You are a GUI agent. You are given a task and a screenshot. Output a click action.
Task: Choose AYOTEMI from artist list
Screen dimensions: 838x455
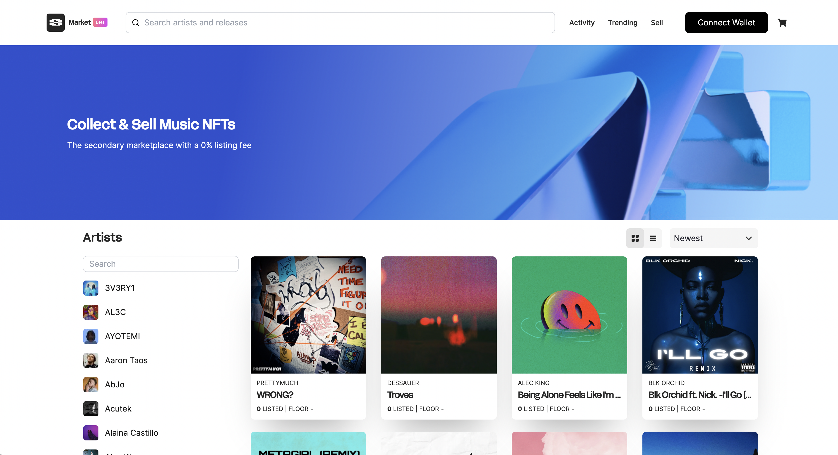click(x=122, y=336)
